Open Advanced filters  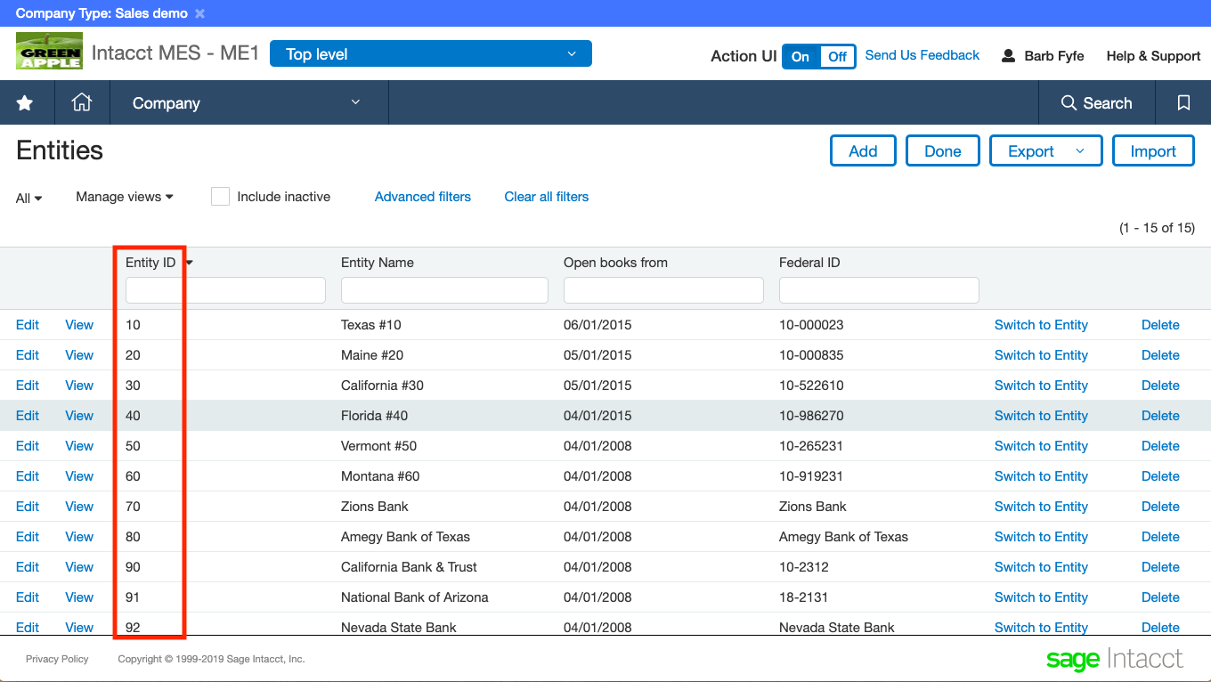pyautogui.click(x=423, y=197)
